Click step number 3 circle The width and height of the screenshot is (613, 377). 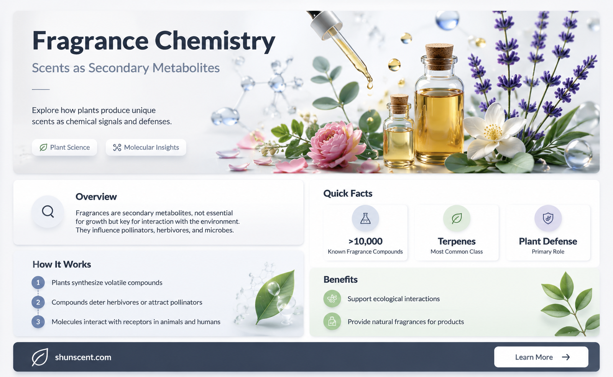coord(38,322)
